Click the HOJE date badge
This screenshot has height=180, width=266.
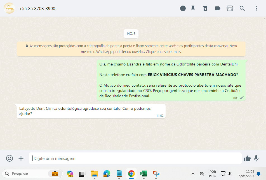click(131, 34)
